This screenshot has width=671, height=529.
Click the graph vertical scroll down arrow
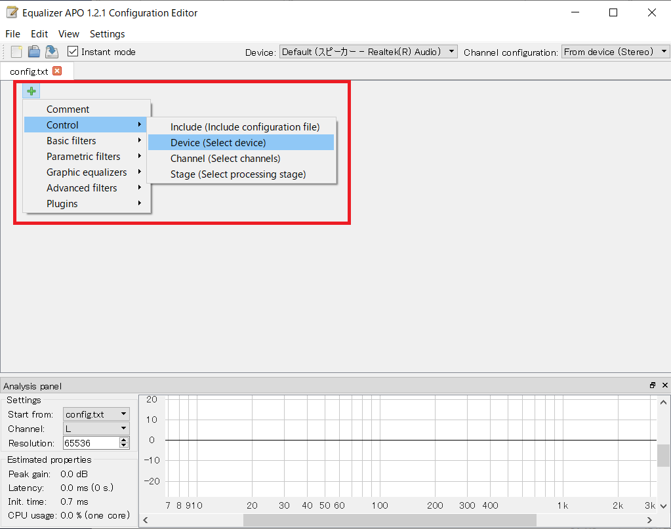coord(663,506)
